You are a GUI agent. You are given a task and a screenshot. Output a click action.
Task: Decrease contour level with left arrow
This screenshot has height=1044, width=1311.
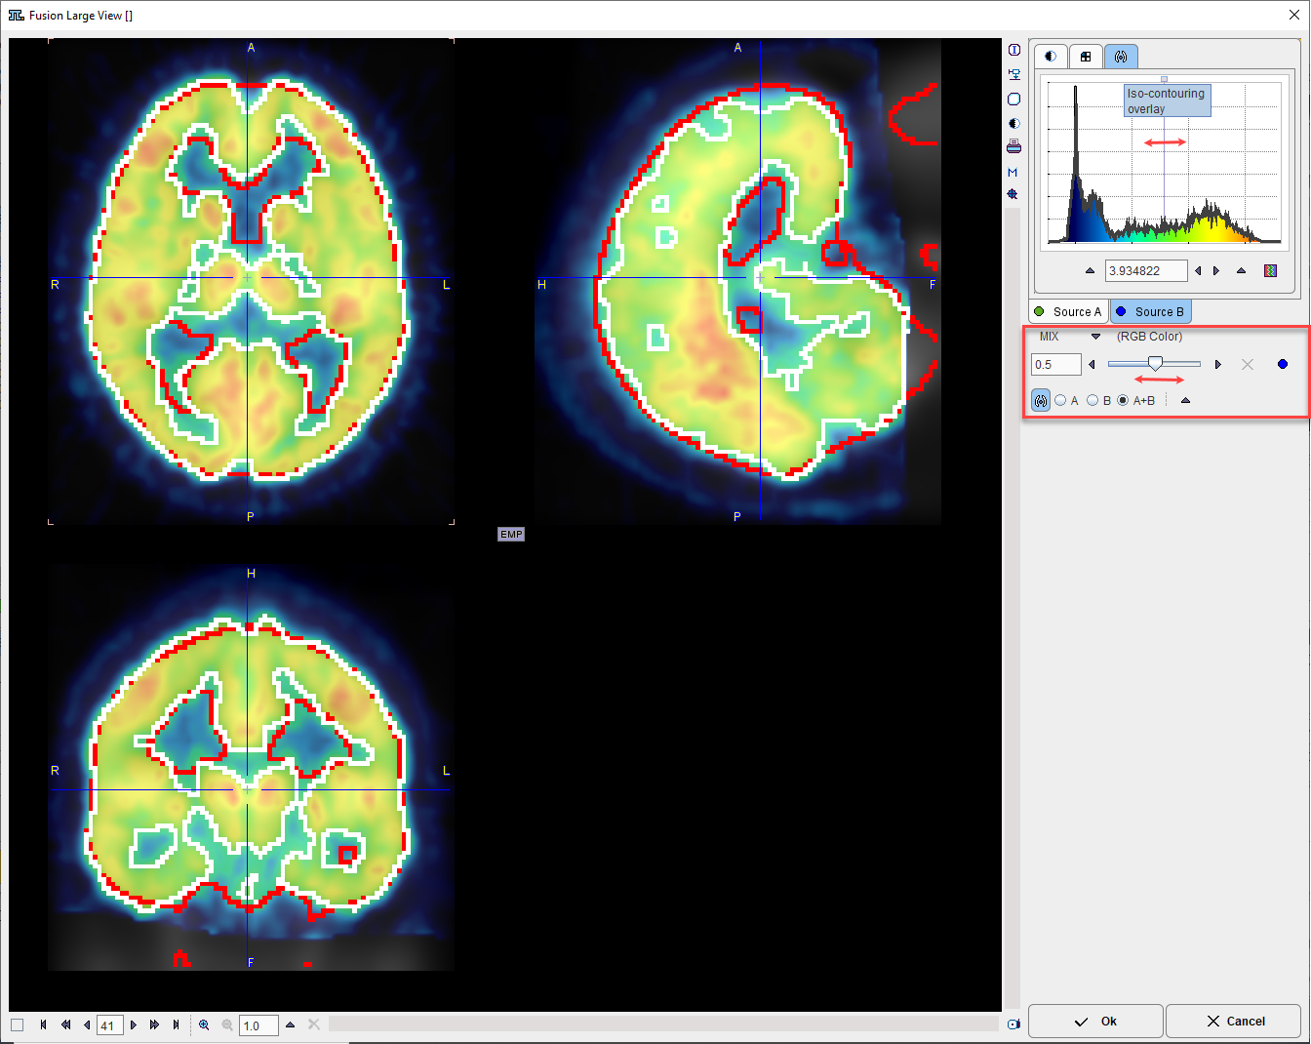[x=1198, y=271]
